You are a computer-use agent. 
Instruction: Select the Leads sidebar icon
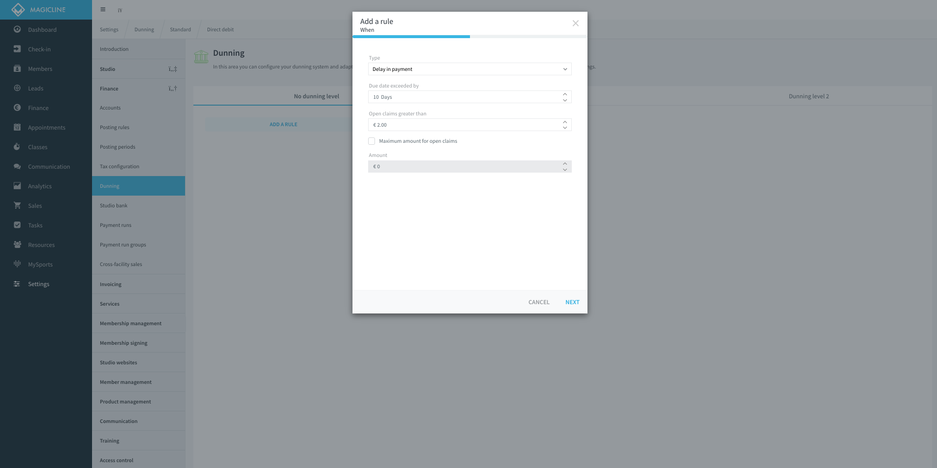17,88
